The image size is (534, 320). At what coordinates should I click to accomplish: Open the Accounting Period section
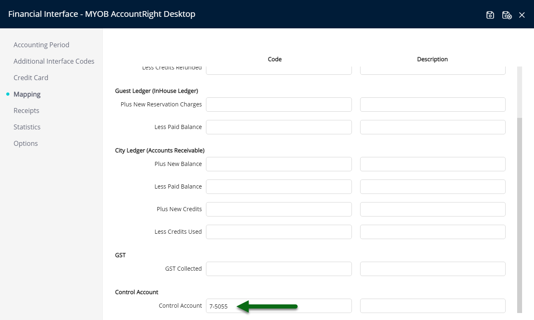pyautogui.click(x=42, y=45)
